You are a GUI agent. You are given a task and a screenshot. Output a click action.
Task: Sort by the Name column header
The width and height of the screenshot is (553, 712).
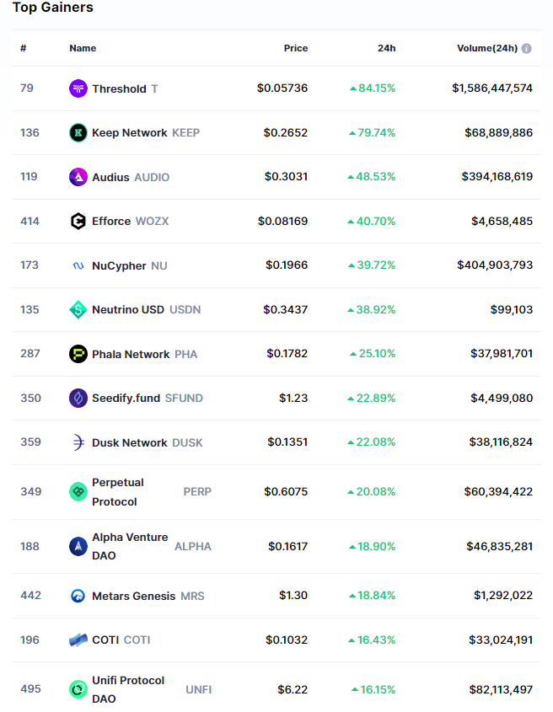point(83,49)
